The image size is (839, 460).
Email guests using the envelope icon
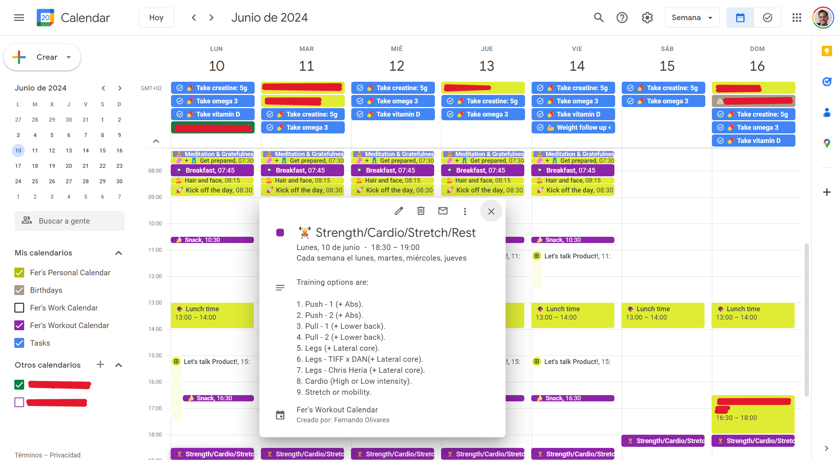coord(443,211)
